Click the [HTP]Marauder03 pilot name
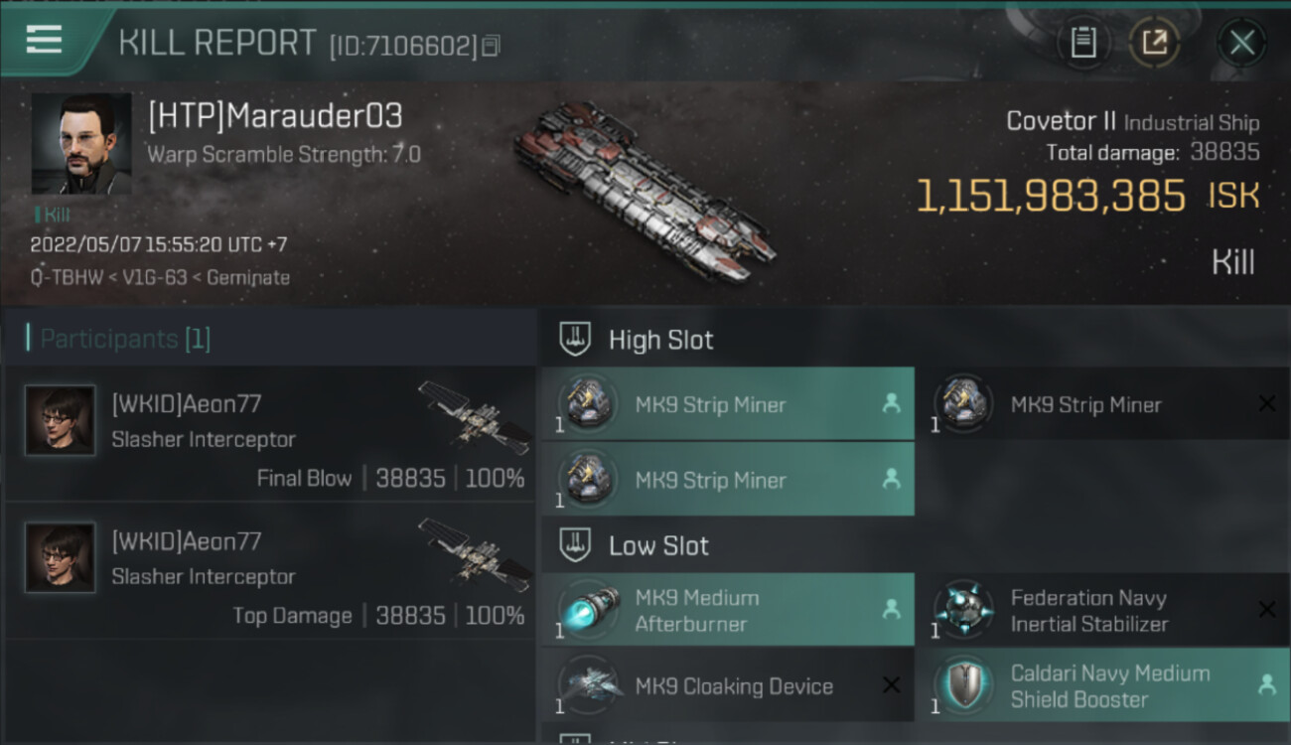The image size is (1291, 745). (275, 116)
